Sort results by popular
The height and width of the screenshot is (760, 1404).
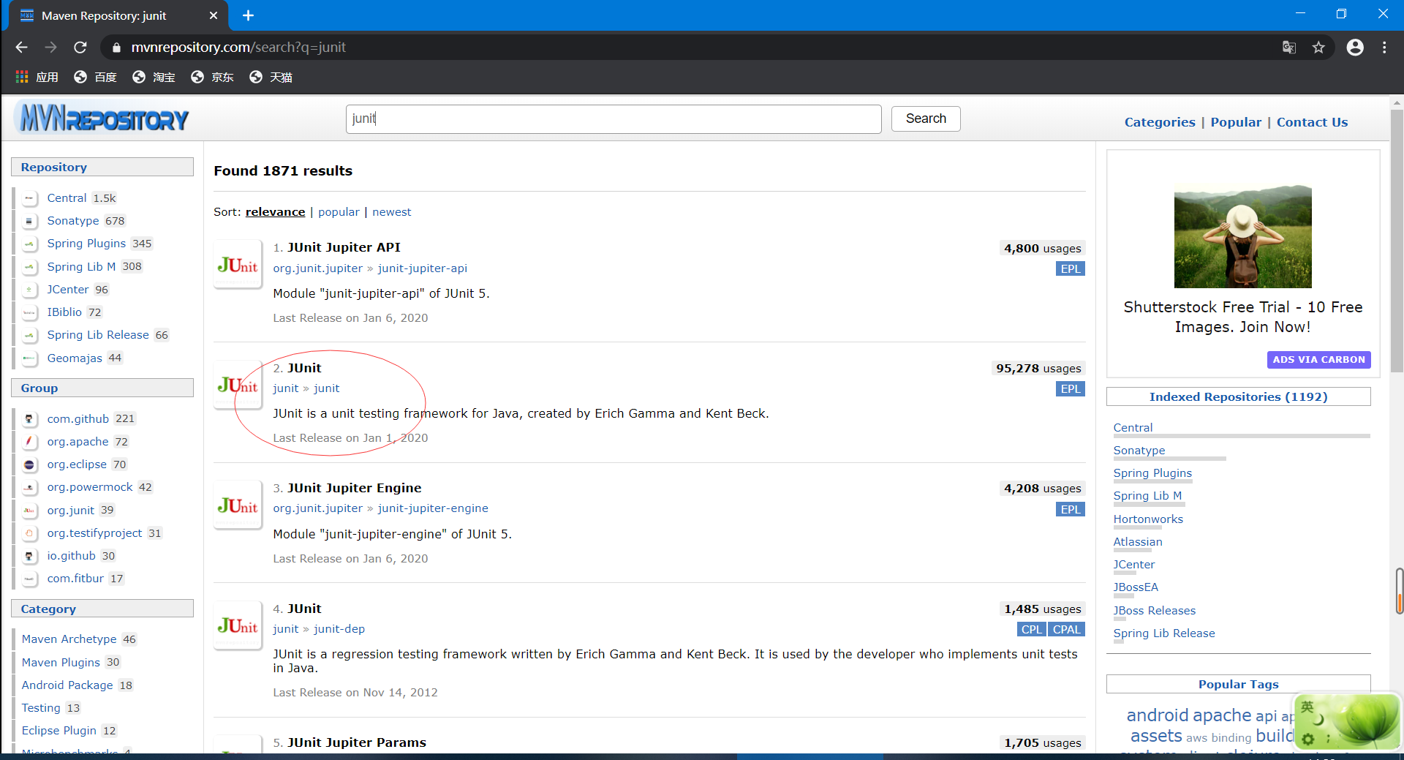coord(339,212)
